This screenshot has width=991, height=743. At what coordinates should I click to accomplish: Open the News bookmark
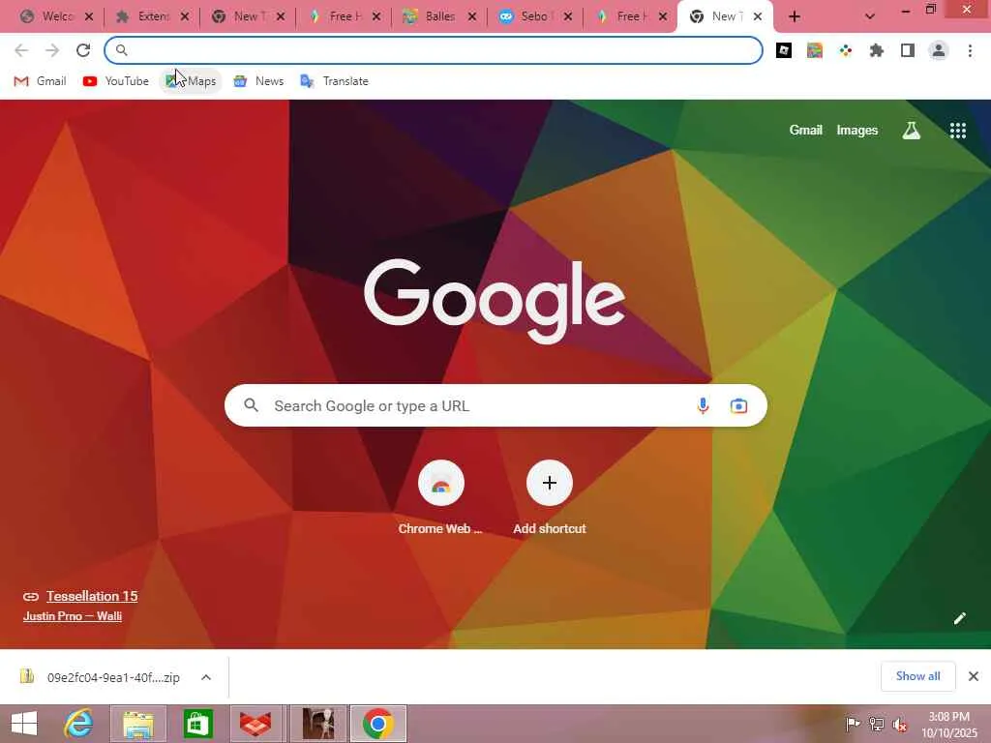coord(258,81)
